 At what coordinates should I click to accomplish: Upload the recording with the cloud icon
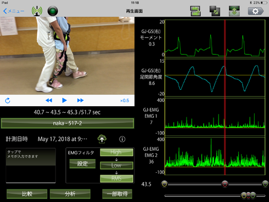102,139
